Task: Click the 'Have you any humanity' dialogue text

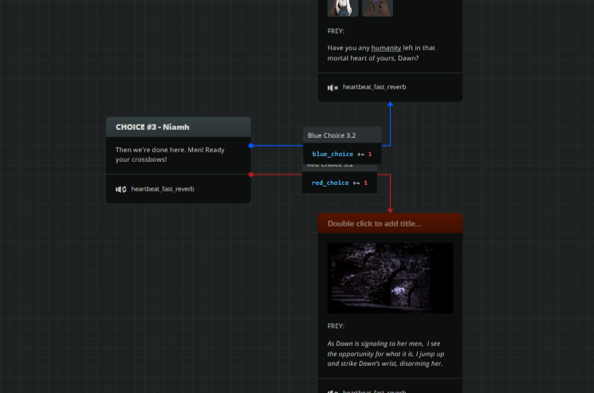Action: click(x=381, y=53)
